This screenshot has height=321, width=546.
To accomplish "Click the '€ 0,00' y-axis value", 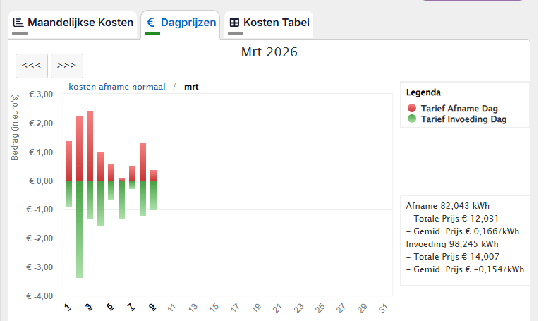I will [41, 181].
